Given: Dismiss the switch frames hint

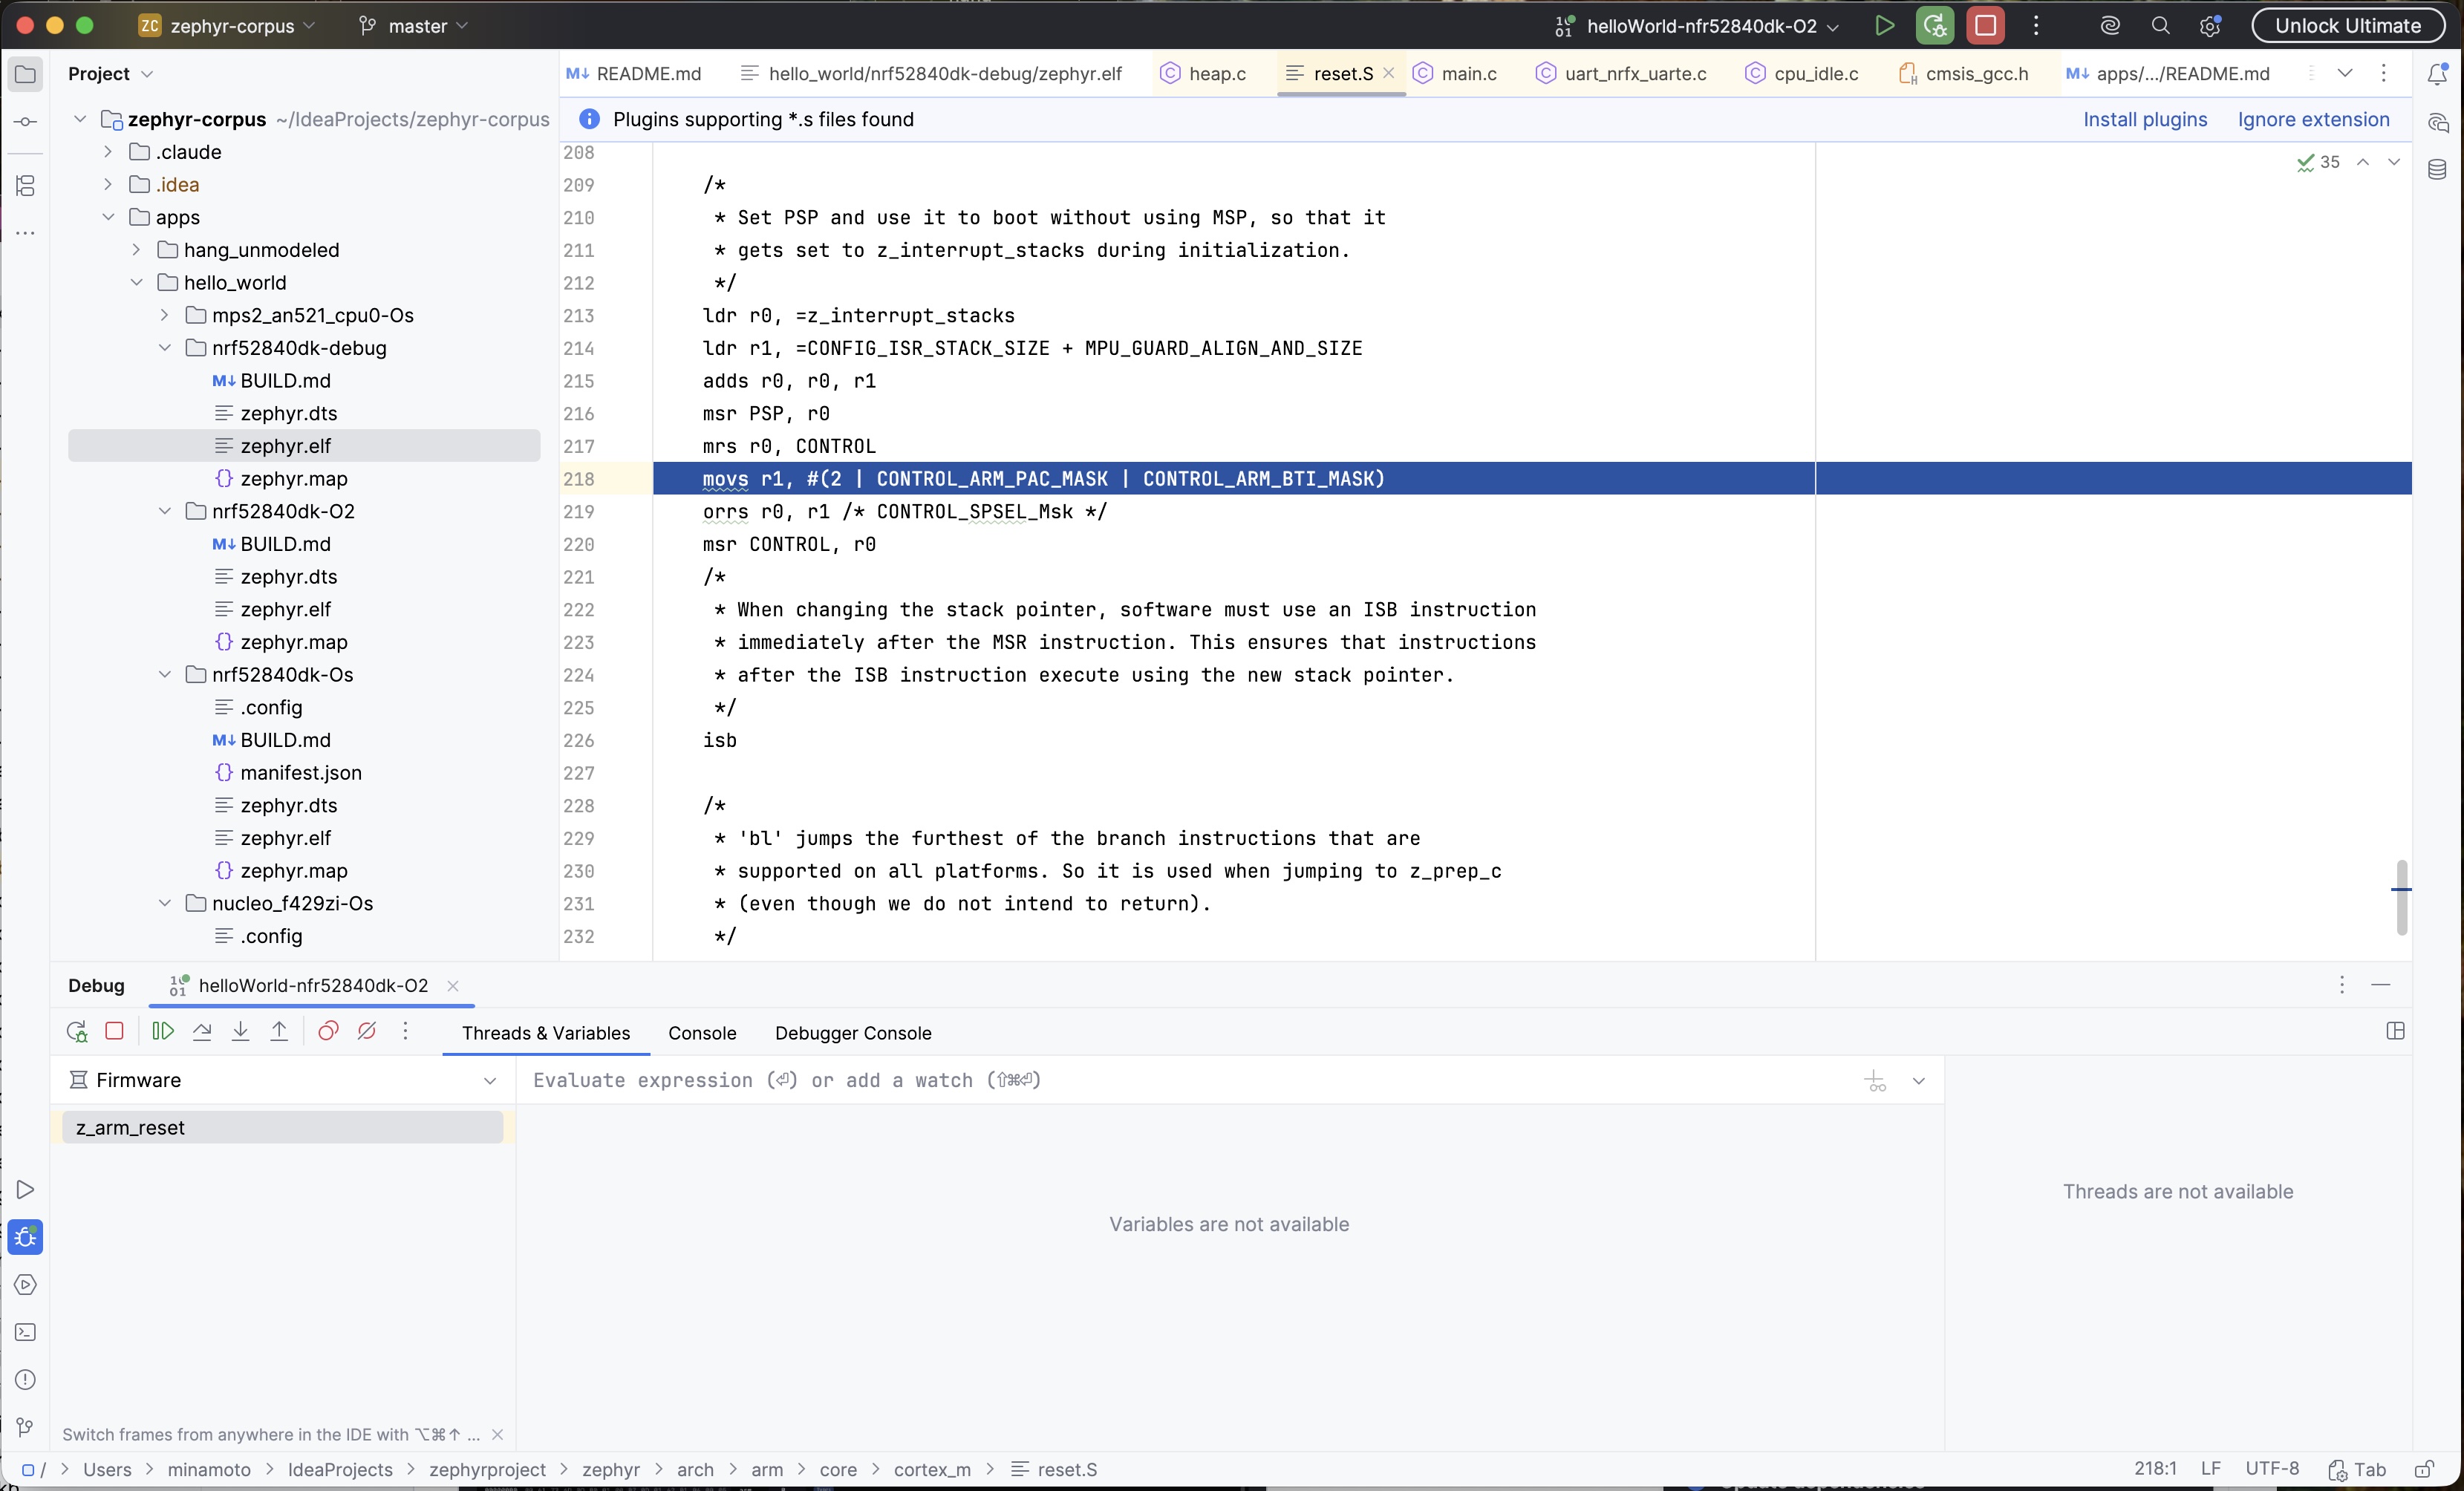Looking at the screenshot, I should (497, 1435).
